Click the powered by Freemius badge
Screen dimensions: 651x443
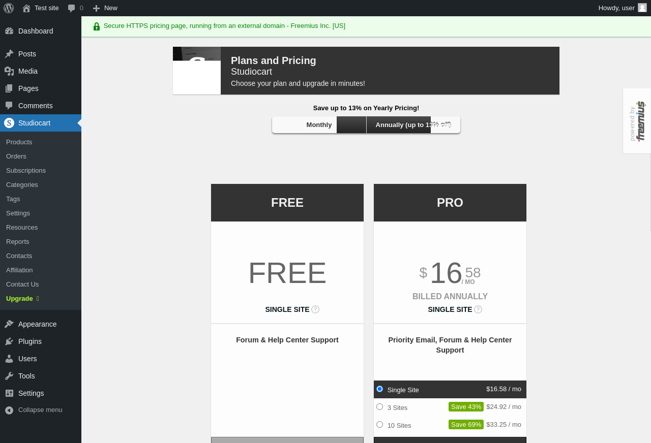click(637, 121)
